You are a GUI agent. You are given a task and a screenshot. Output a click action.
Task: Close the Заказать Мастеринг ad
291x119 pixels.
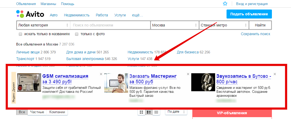188,74
